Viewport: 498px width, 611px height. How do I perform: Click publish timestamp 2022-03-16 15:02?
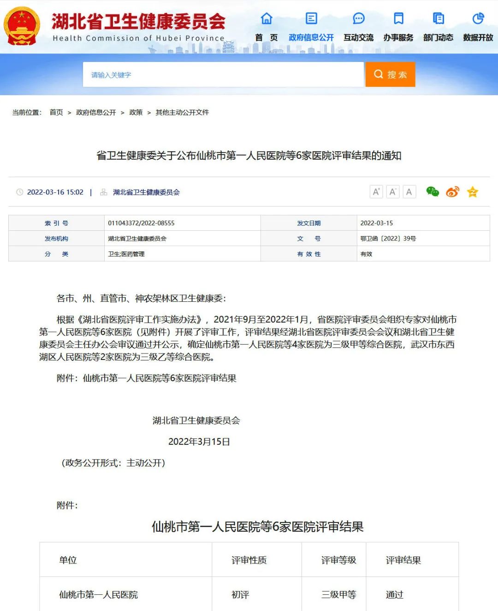pos(55,192)
